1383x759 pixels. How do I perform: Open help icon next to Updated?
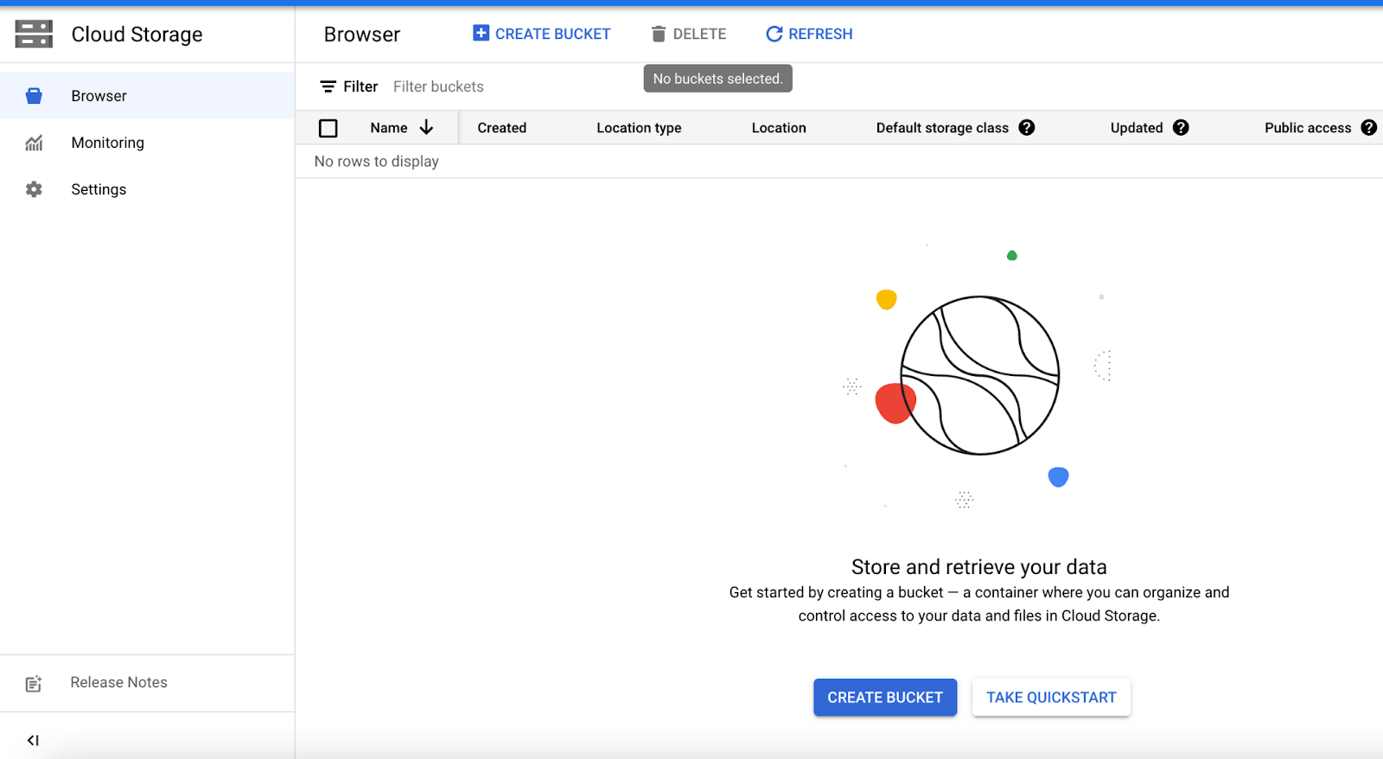pyautogui.click(x=1181, y=128)
